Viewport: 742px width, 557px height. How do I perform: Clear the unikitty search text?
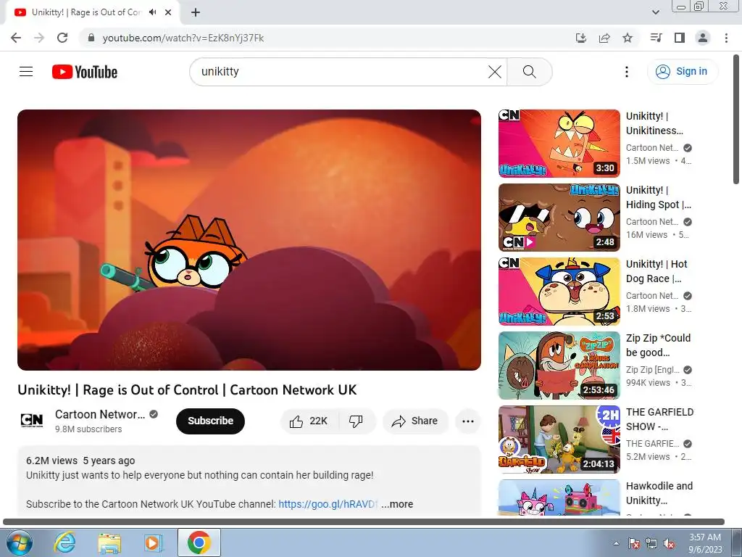[494, 72]
